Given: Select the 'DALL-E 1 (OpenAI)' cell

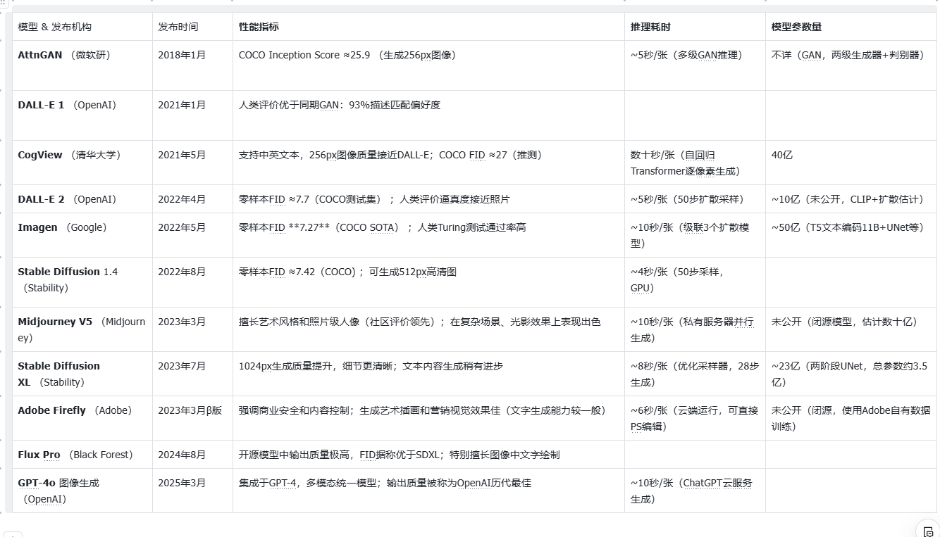Looking at the screenshot, I should pyautogui.click(x=82, y=115).
